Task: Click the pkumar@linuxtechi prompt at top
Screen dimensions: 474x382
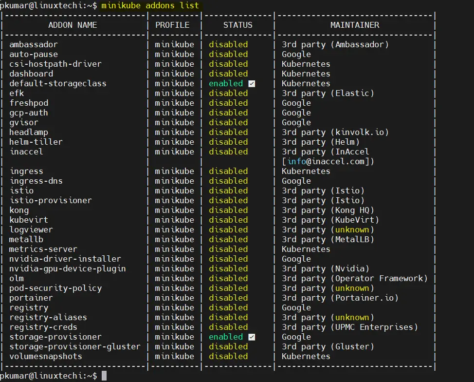Action: click(x=48, y=5)
